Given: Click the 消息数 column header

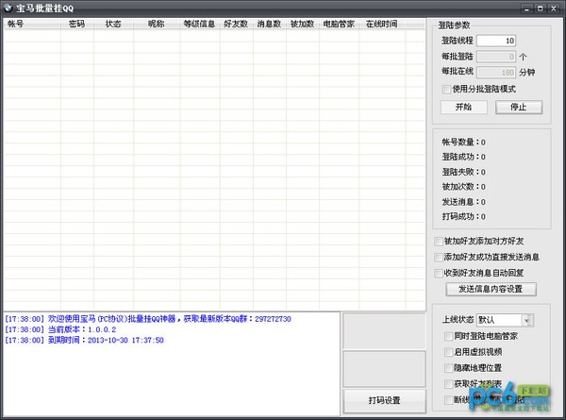Looking at the screenshot, I should 270,24.
